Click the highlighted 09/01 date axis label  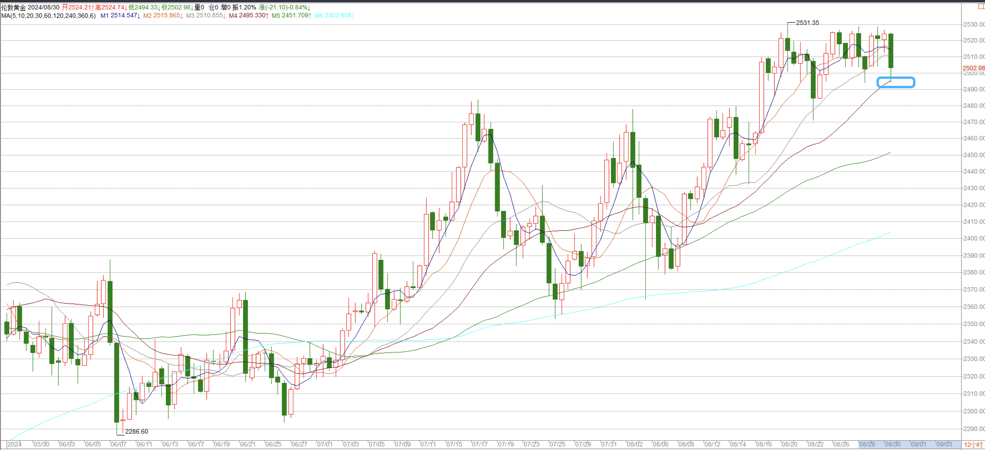(918, 444)
